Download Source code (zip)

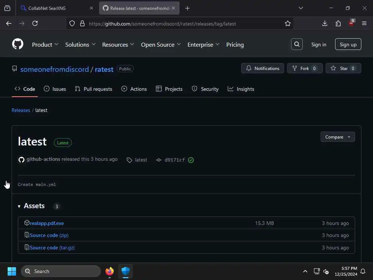pos(49,235)
